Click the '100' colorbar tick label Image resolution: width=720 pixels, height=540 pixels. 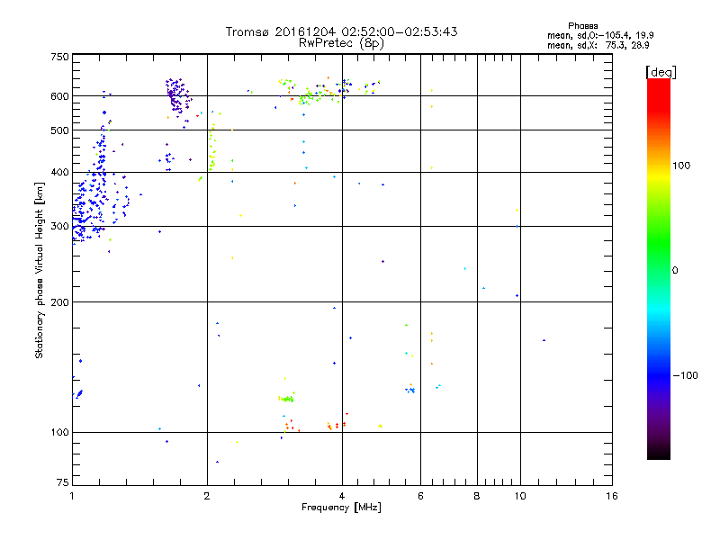(x=681, y=166)
